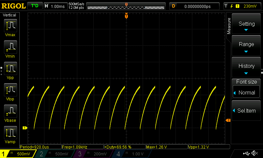Click the channel 1 ground reference marker

25,128
